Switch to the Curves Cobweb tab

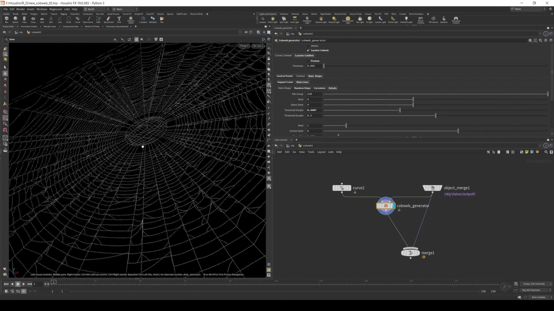283,55
